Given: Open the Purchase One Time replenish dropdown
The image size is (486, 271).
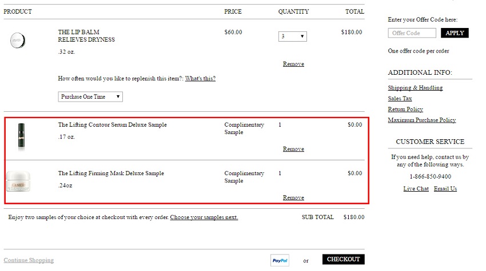Looking at the screenshot, I should [90, 97].
